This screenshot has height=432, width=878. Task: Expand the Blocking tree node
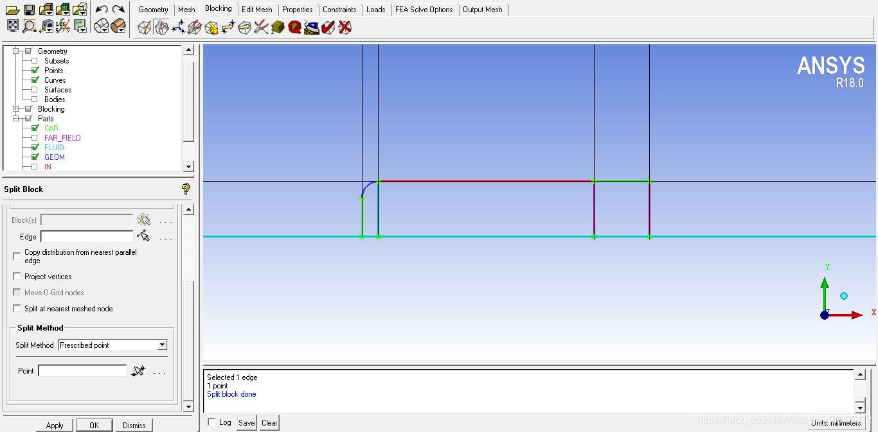click(x=16, y=109)
